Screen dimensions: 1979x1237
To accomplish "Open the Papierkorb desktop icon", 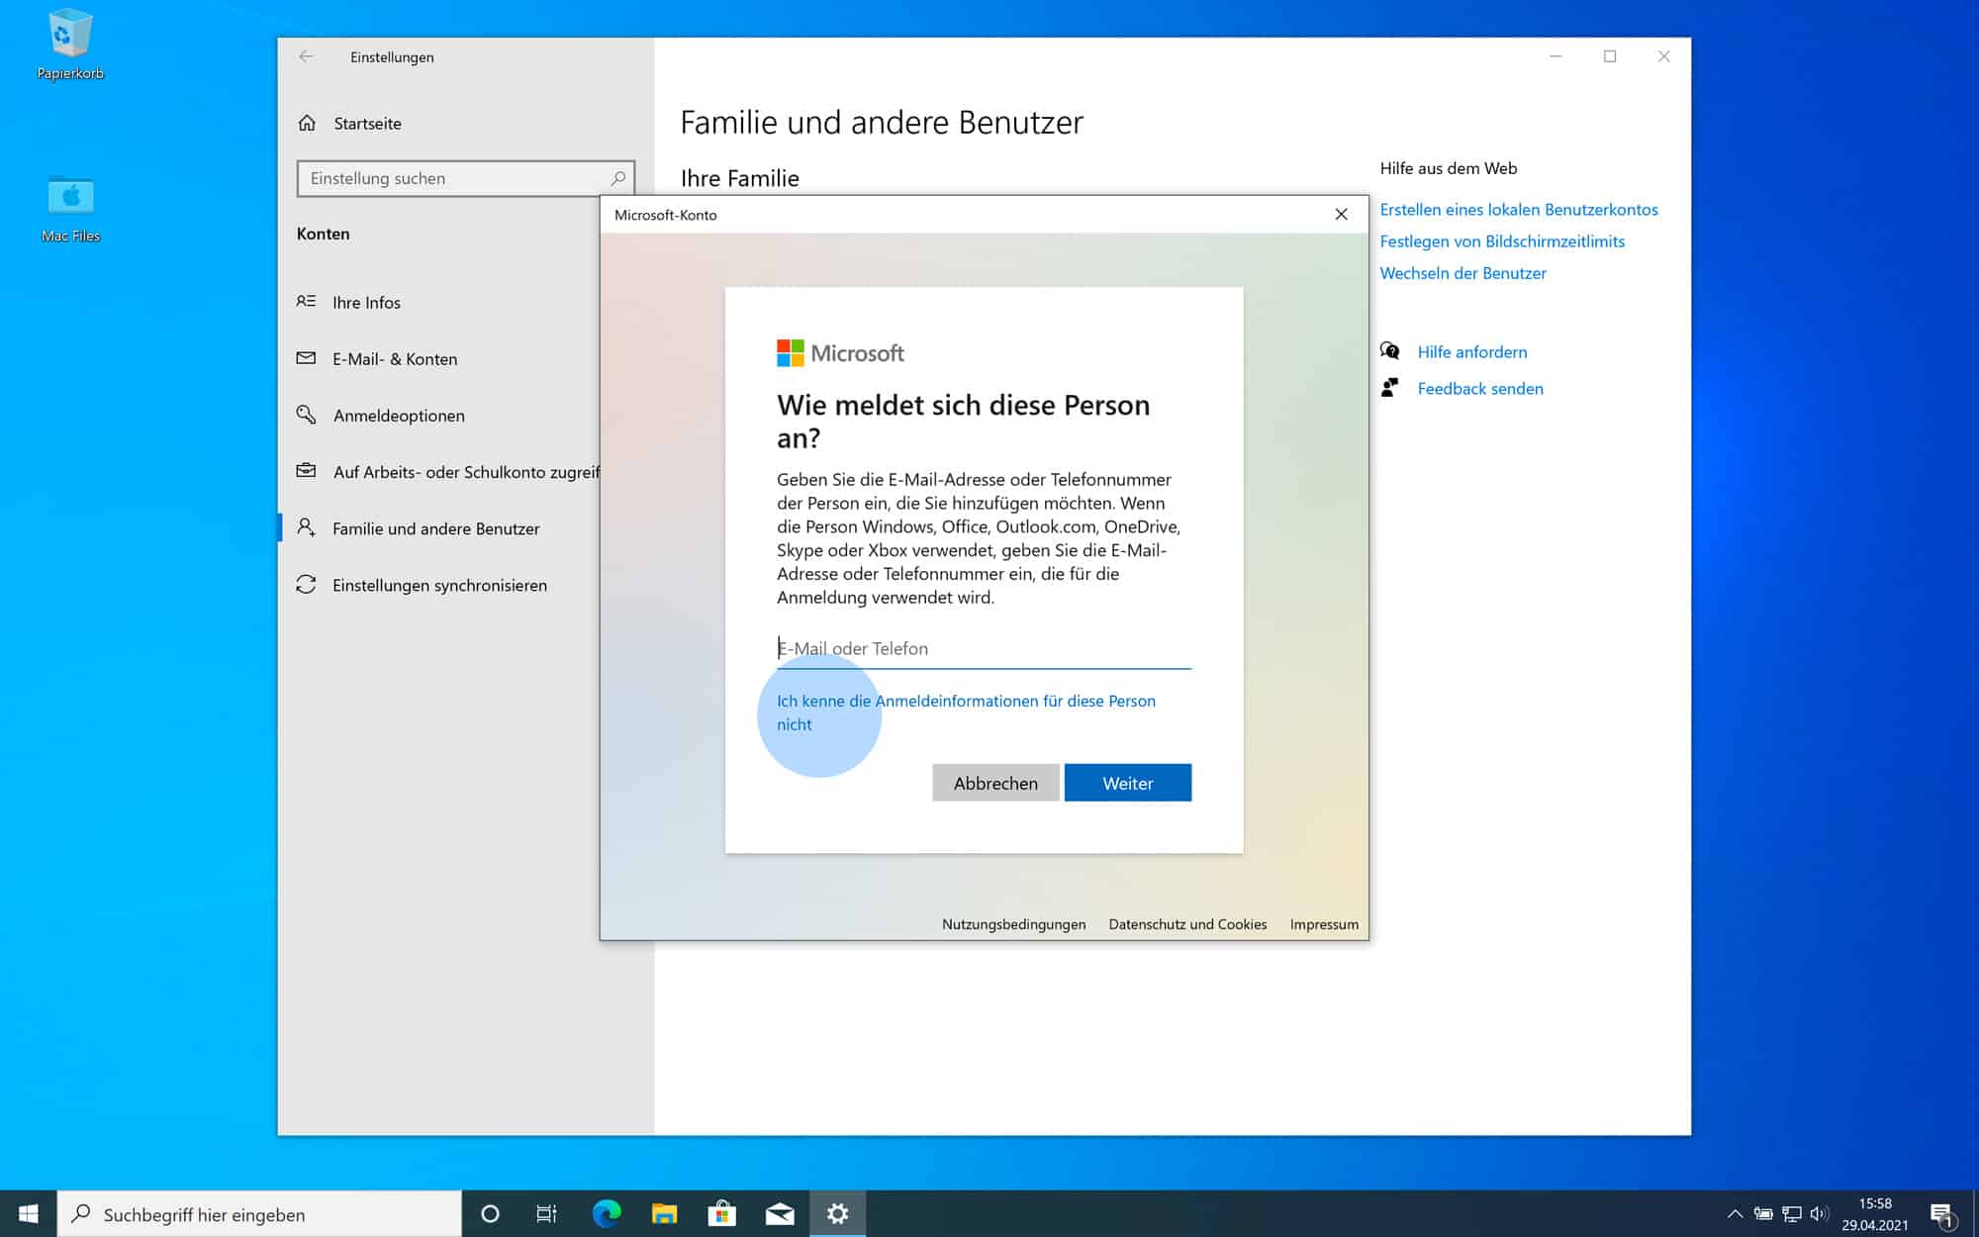I will click(69, 45).
